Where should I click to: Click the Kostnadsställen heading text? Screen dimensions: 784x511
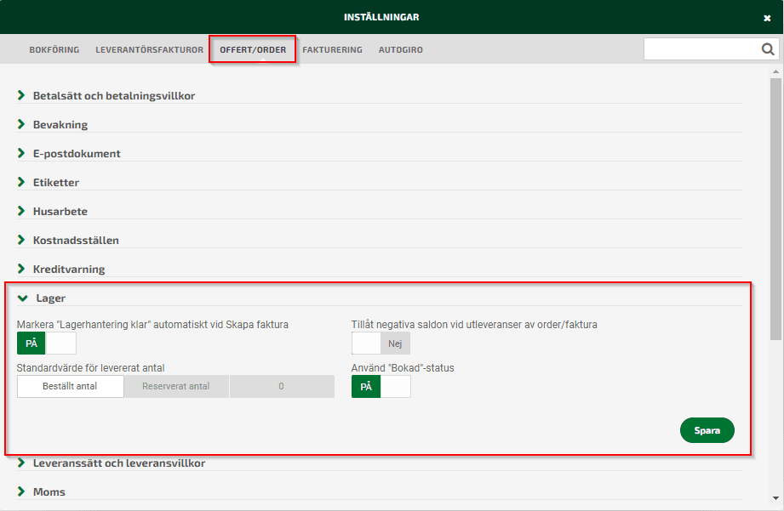(76, 241)
